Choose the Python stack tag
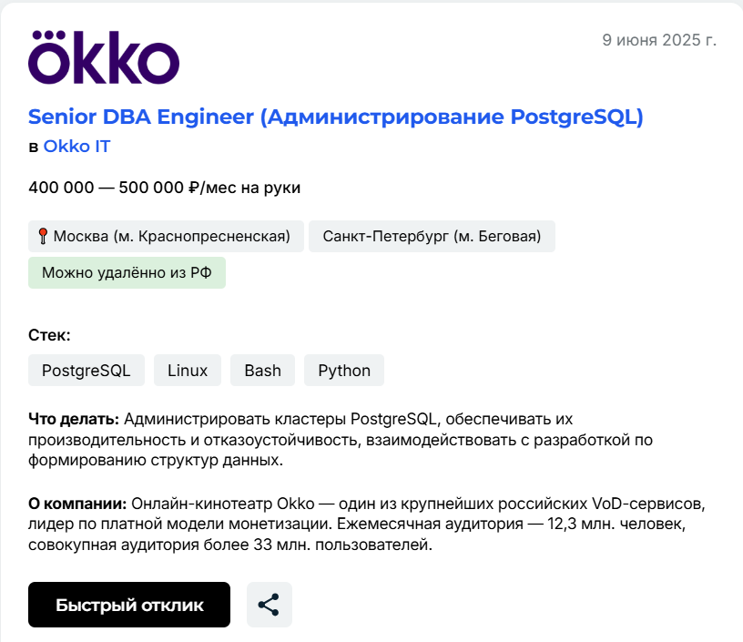The width and height of the screenshot is (743, 642). [344, 371]
